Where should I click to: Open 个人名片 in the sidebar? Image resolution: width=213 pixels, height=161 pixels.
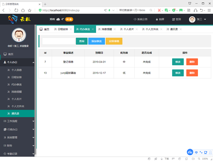(x=17, y=99)
